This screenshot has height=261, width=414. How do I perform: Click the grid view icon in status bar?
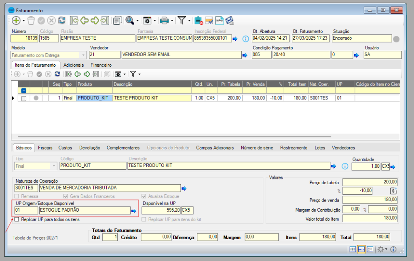pos(353,249)
